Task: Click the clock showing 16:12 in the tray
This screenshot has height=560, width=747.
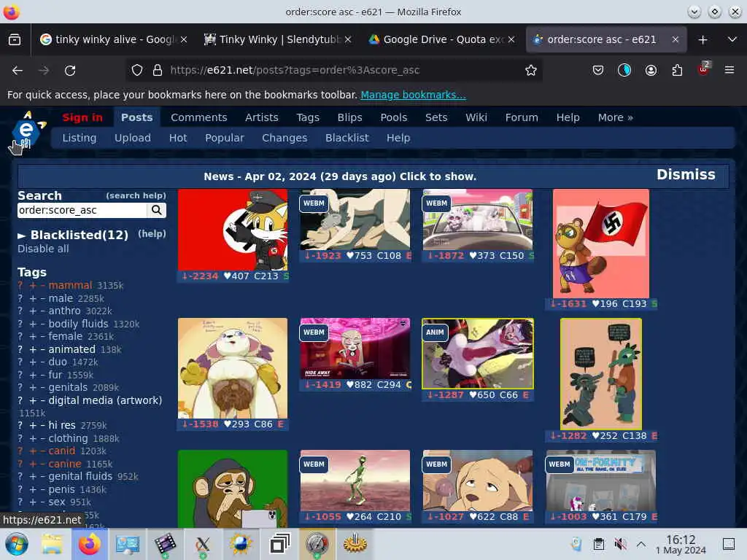Action: coord(681,544)
